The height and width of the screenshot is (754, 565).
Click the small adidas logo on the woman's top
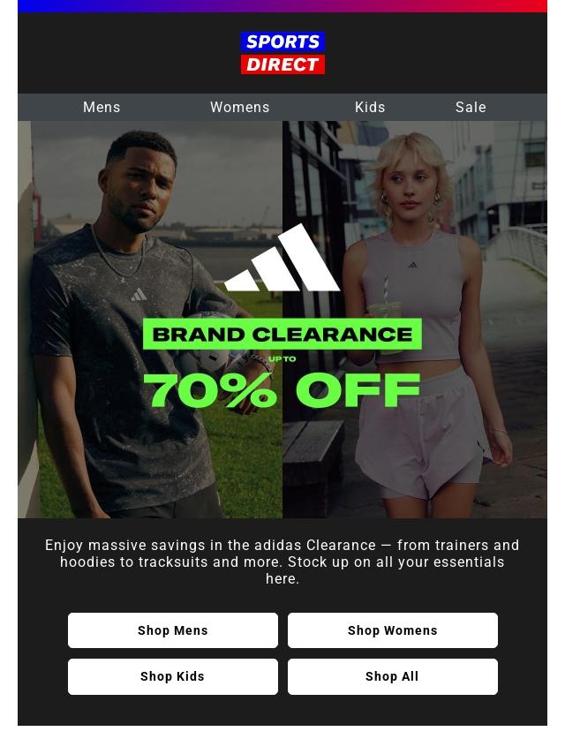(x=412, y=265)
